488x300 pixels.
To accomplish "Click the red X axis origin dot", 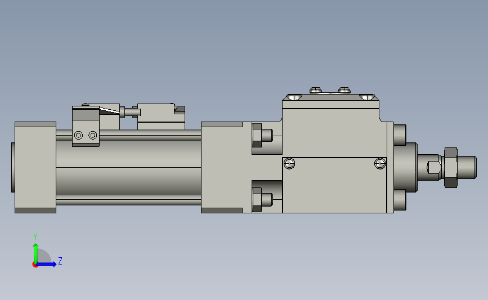I will coord(35,265).
